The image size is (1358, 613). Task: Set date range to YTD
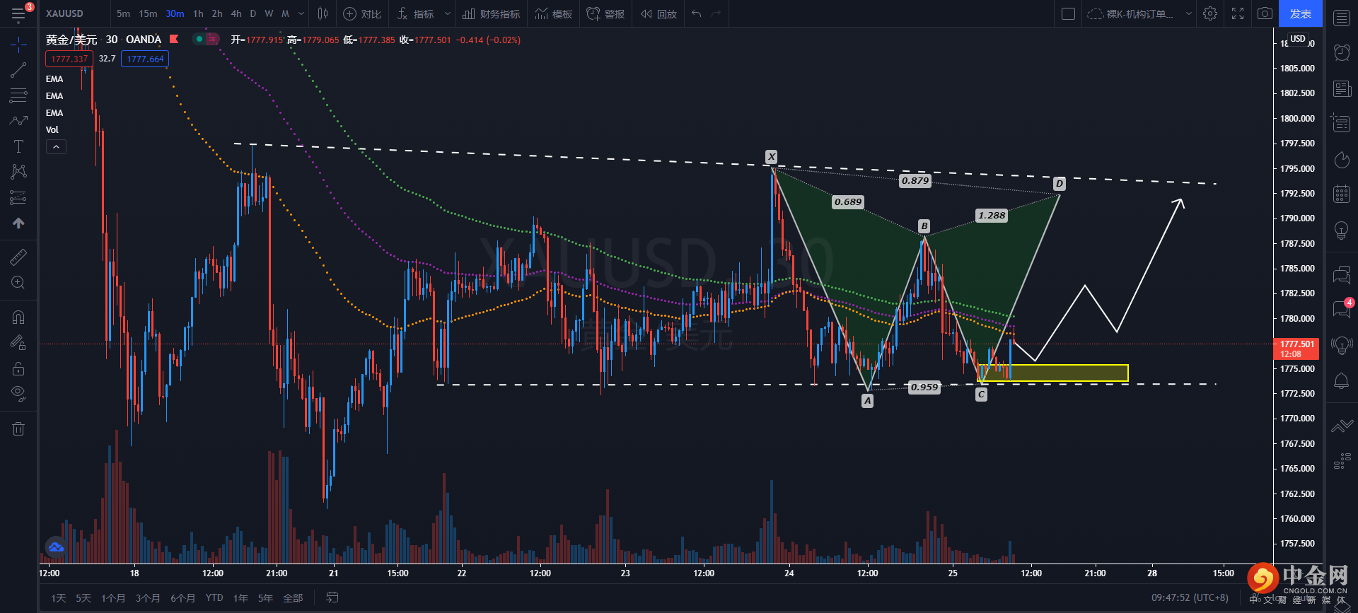(214, 598)
